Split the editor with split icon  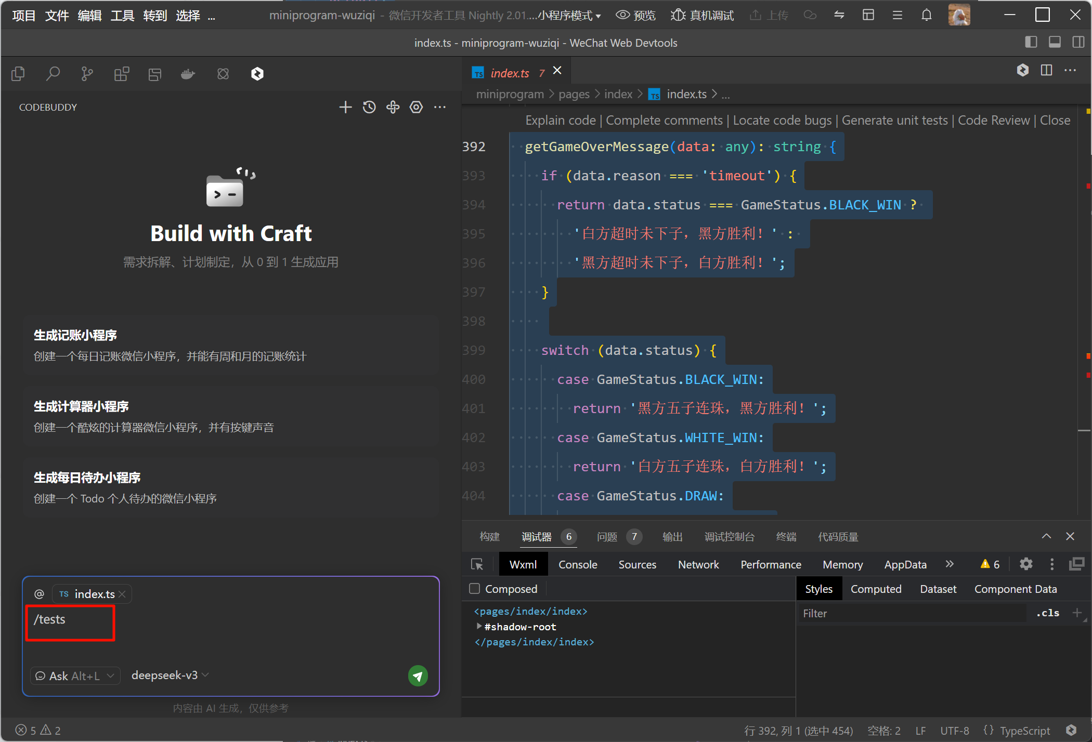click(x=1046, y=70)
